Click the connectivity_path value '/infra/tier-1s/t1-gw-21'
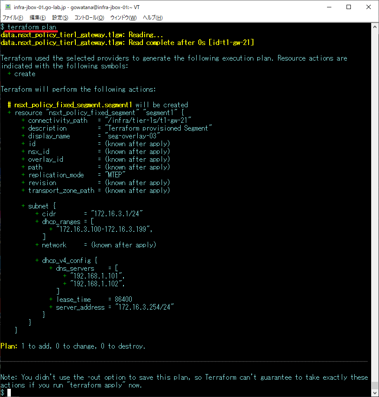Image resolution: width=379 pixels, height=397 pixels. pos(148,120)
